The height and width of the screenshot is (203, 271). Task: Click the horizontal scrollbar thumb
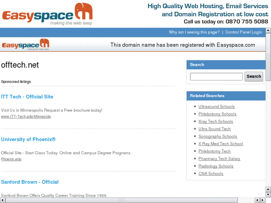(122, 200)
